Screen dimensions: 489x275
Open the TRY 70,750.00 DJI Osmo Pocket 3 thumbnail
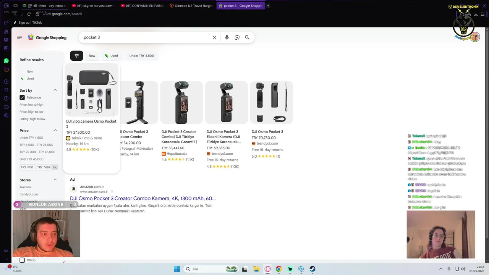272,102
